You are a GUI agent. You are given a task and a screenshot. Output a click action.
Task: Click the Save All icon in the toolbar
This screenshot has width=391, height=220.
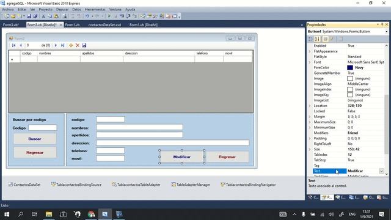35,16
